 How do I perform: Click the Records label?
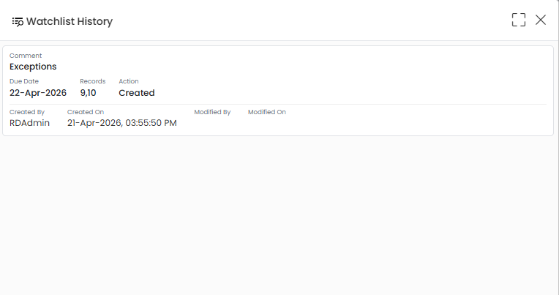pos(93,81)
